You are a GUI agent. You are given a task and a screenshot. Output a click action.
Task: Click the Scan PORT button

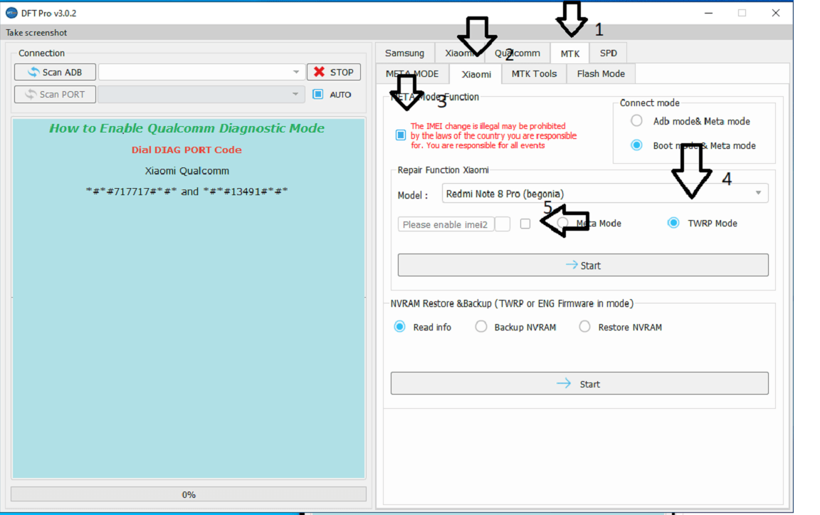55,94
